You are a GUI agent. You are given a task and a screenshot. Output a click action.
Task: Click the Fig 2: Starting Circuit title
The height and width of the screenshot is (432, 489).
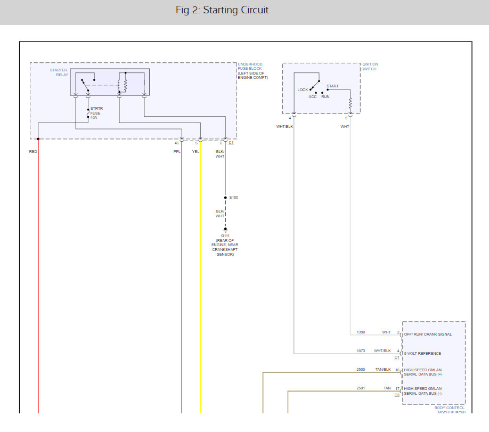coord(222,10)
